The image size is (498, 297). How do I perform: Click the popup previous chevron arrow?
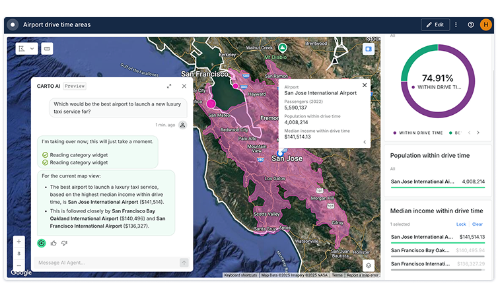pos(365,142)
